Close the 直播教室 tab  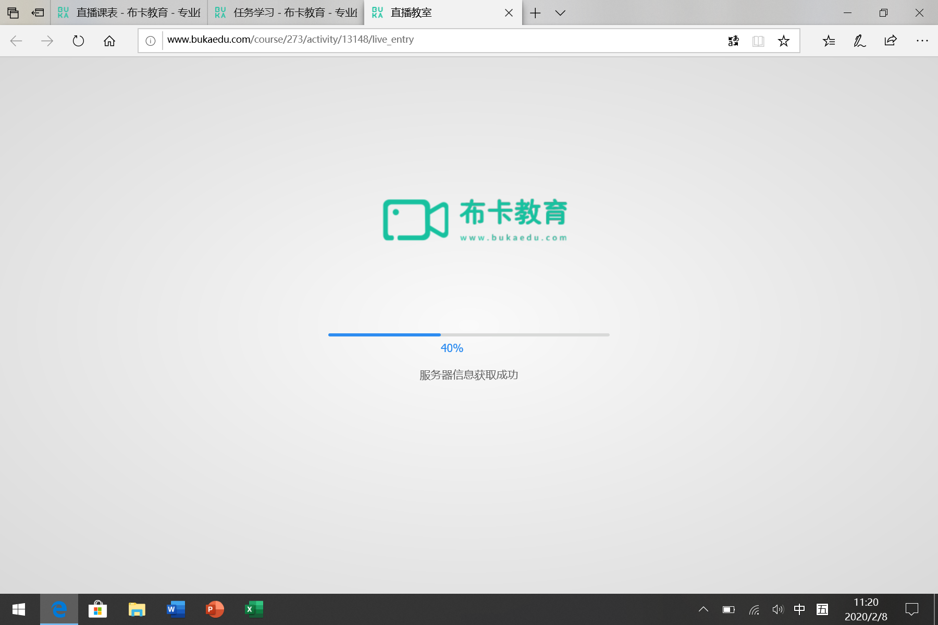coord(509,12)
